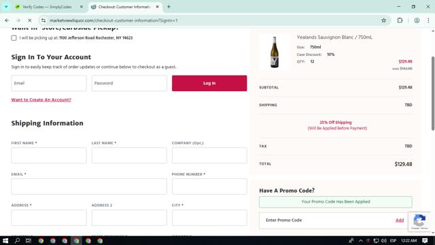435x245 pixels.
Task: Open a new browser tab
Action: click(169, 7)
